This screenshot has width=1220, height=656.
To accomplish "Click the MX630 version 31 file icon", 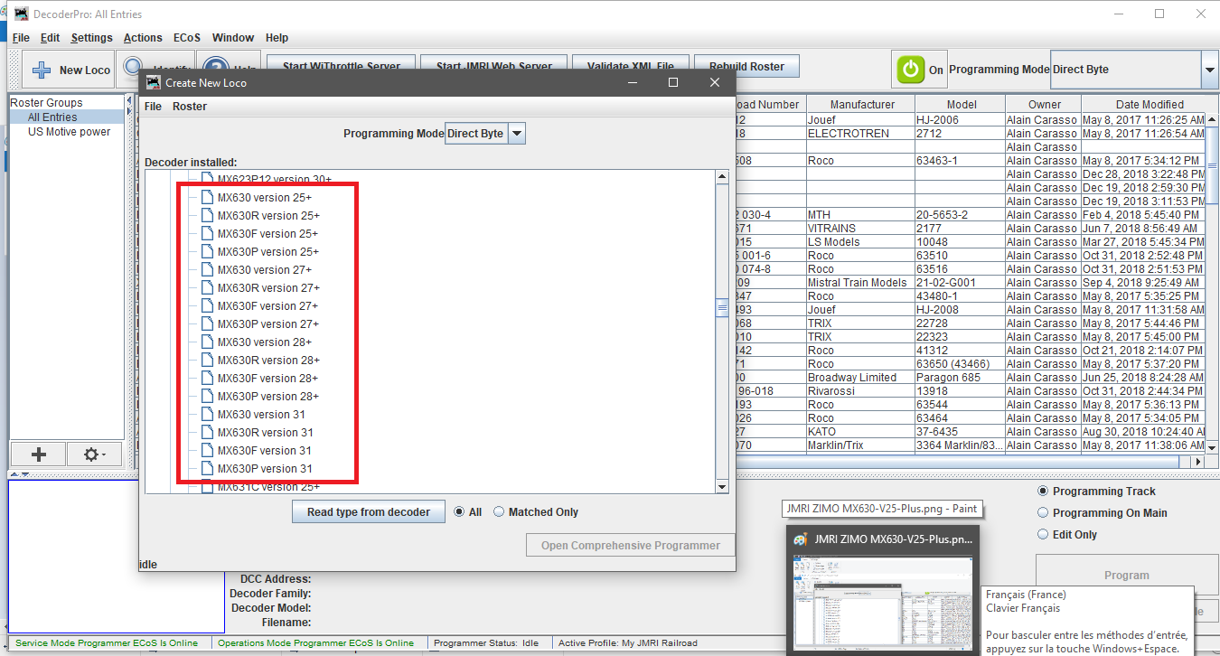I will click(x=207, y=415).
